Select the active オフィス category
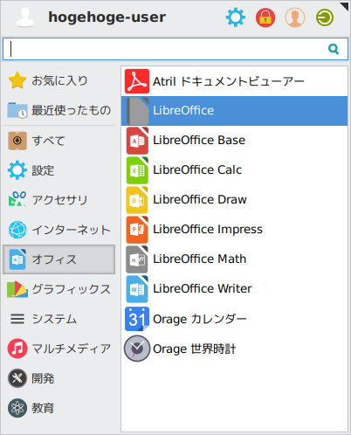351x435 pixels. coord(59,259)
